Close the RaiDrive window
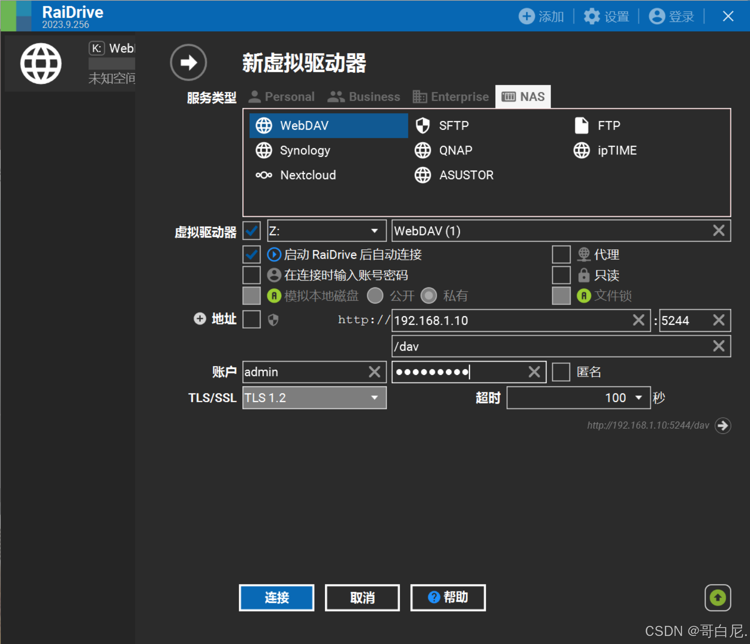750x644 pixels. click(x=728, y=16)
